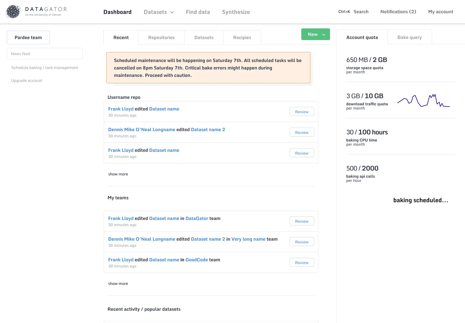Open the GoodCode team link
The width and height of the screenshot is (465, 323).
[x=196, y=260]
